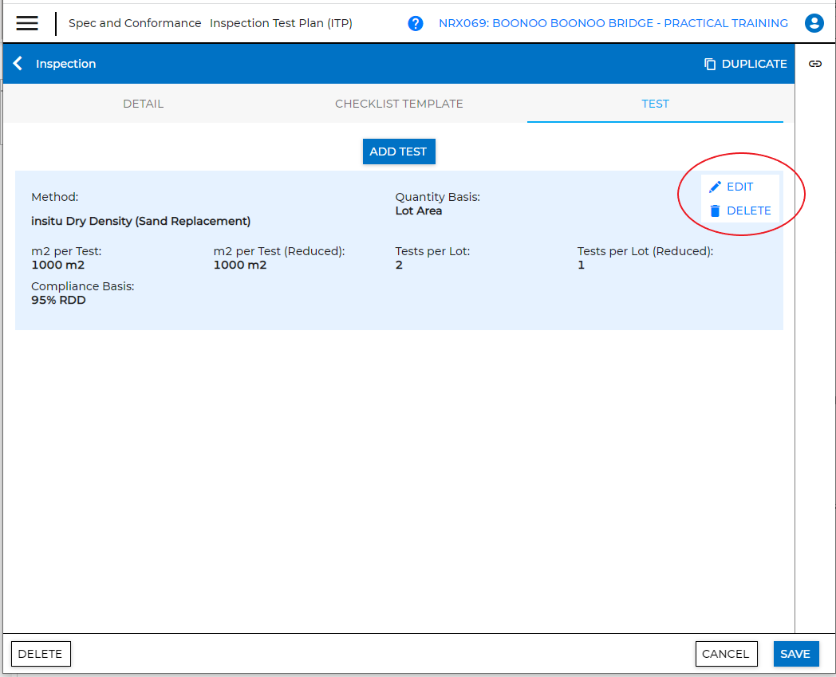
Task: Switch to the DETAIL tab
Action: pyautogui.click(x=143, y=104)
